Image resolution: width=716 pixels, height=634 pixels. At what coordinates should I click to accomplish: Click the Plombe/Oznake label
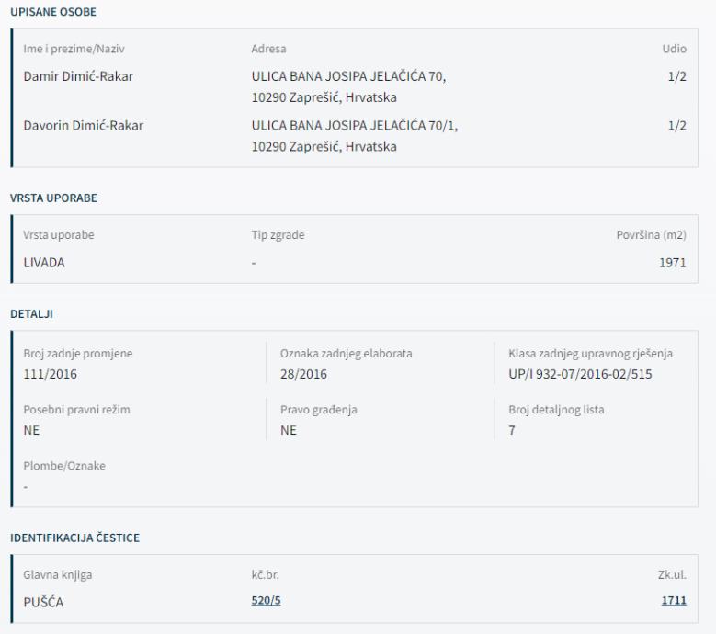pyautogui.click(x=64, y=466)
